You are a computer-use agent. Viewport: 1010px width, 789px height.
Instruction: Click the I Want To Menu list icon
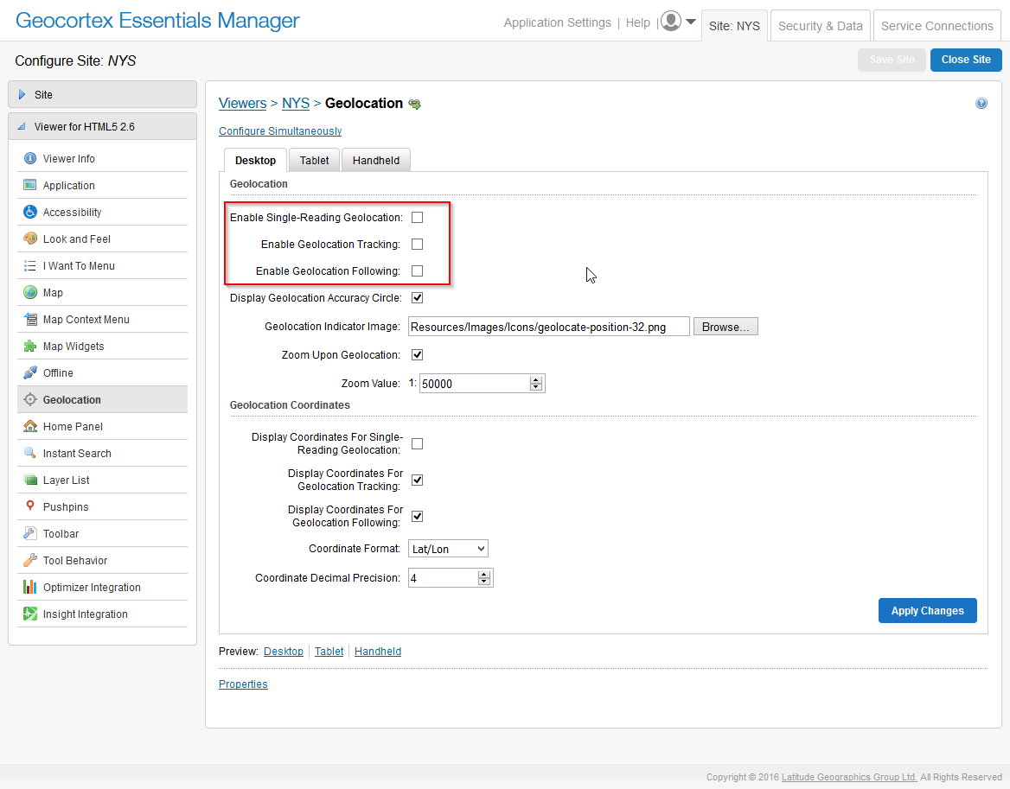[x=29, y=266]
